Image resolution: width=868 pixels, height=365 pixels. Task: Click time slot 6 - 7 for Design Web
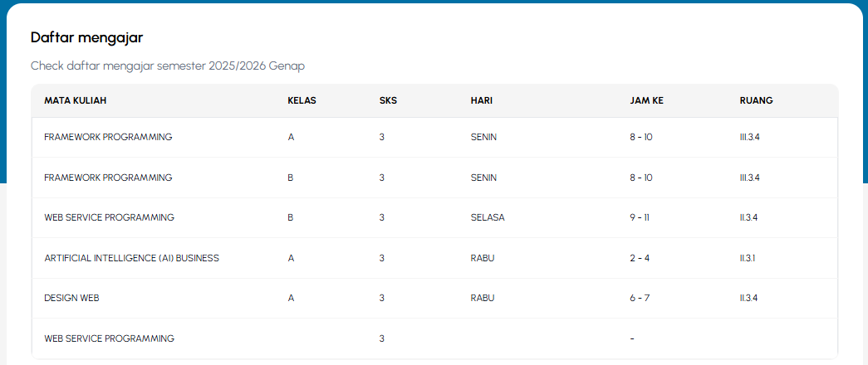(640, 298)
